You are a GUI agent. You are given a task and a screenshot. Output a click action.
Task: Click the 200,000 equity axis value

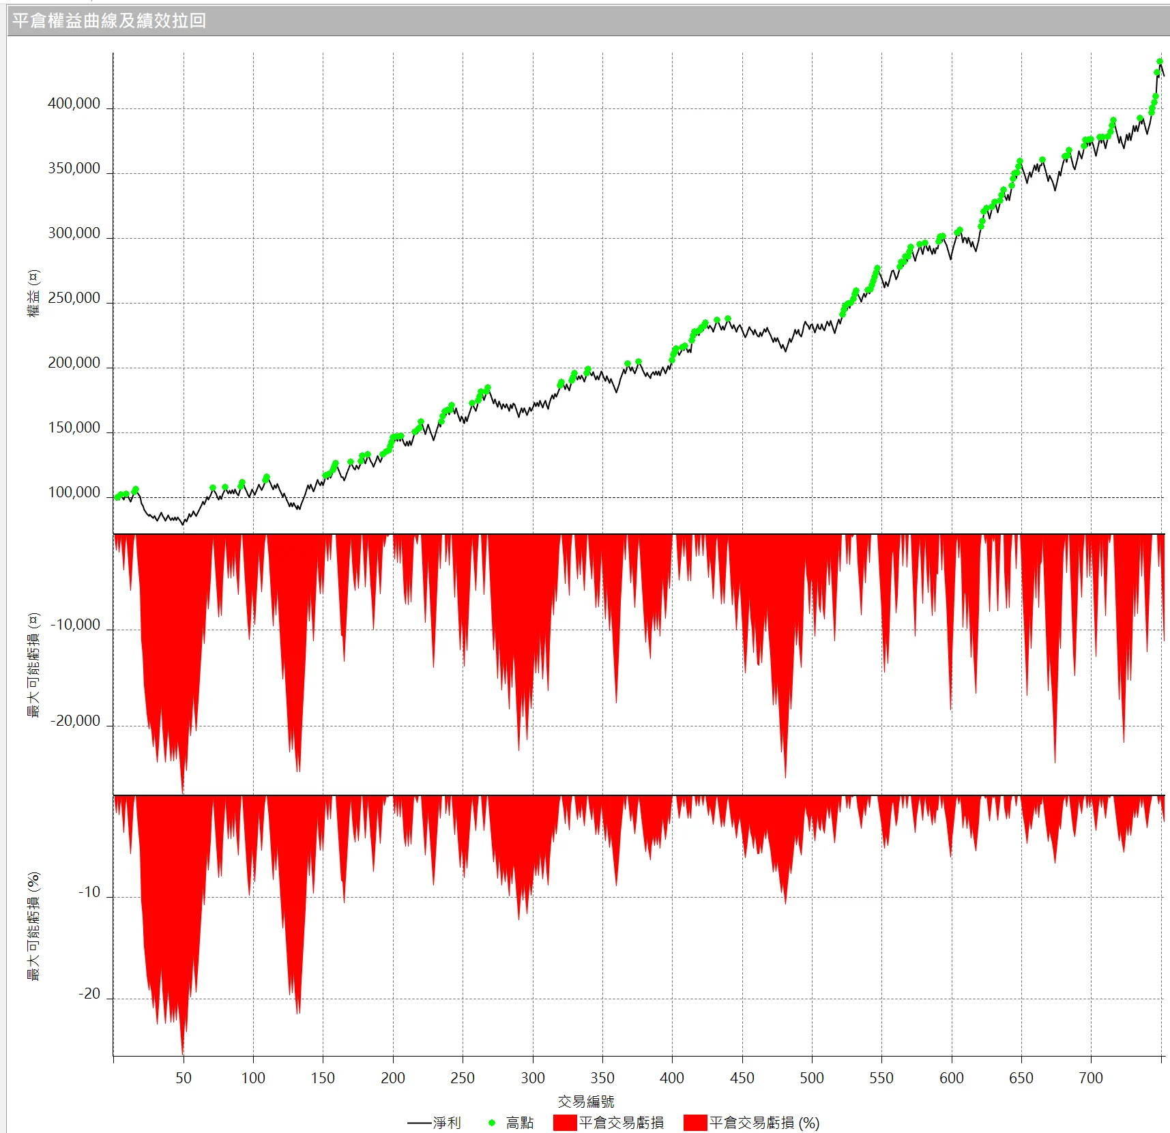(x=74, y=363)
